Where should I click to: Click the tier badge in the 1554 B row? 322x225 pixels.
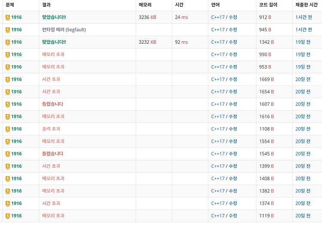pyautogui.click(x=8, y=141)
